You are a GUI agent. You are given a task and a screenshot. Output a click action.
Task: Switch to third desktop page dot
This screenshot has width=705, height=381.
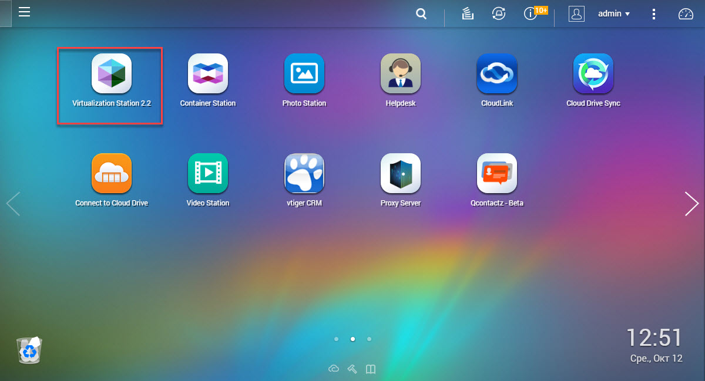[369, 339]
